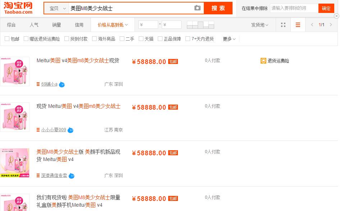Click the 退货运费险 label text

(x=279, y=61)
